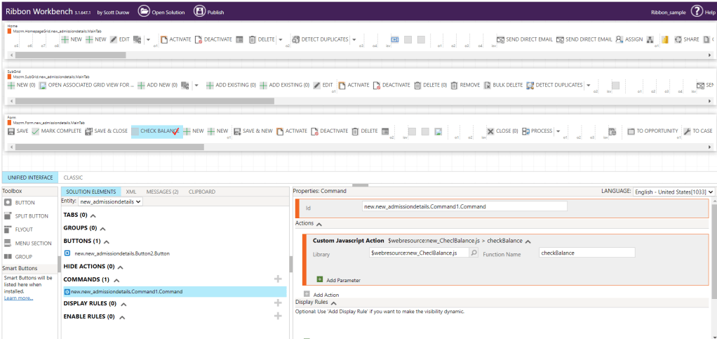Switch to the XML tab
The height and width of the screenshot is (339, 717).
131,192
